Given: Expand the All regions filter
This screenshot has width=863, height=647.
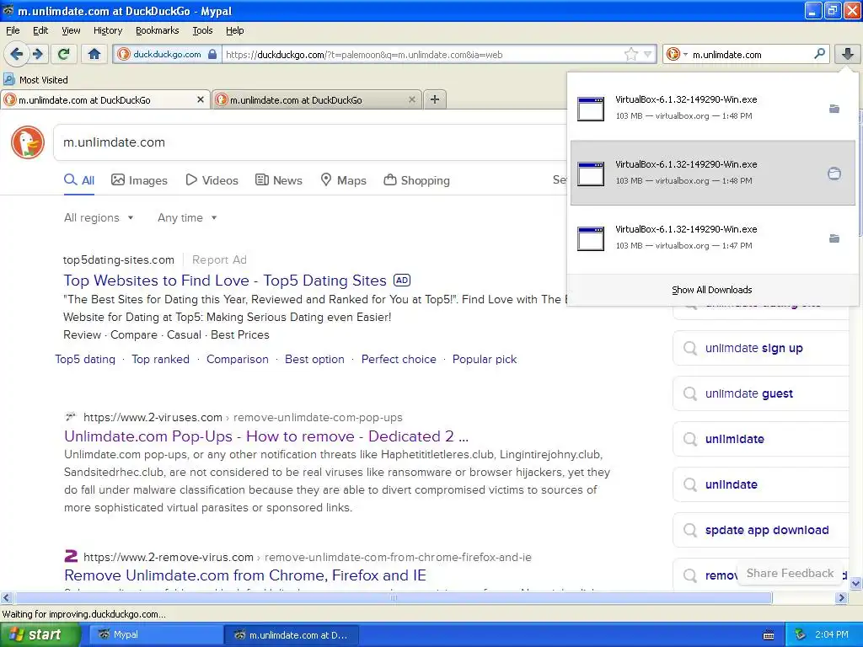Looking at the screenshot, I should [99, 218].
